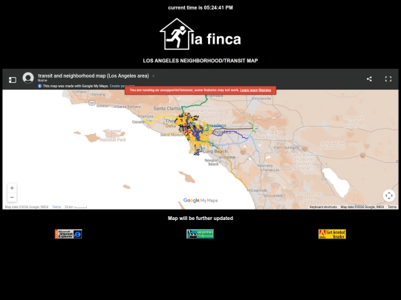Open Keyboard shortcuts on the map
The image size is (401, 300).
pyautogui.click(x=323, y=207)
